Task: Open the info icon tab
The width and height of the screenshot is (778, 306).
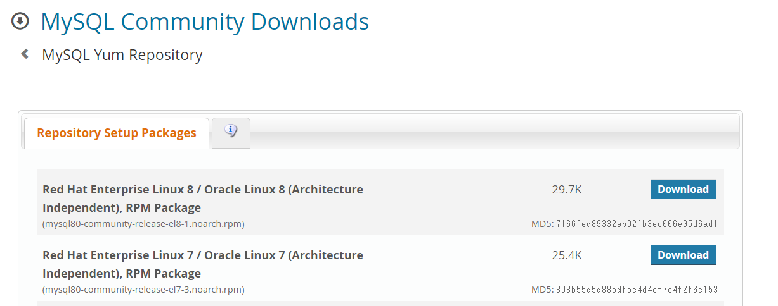Action: [x=231, y=132]
